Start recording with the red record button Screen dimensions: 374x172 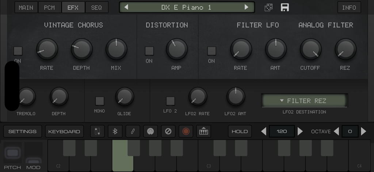[186, 131]
